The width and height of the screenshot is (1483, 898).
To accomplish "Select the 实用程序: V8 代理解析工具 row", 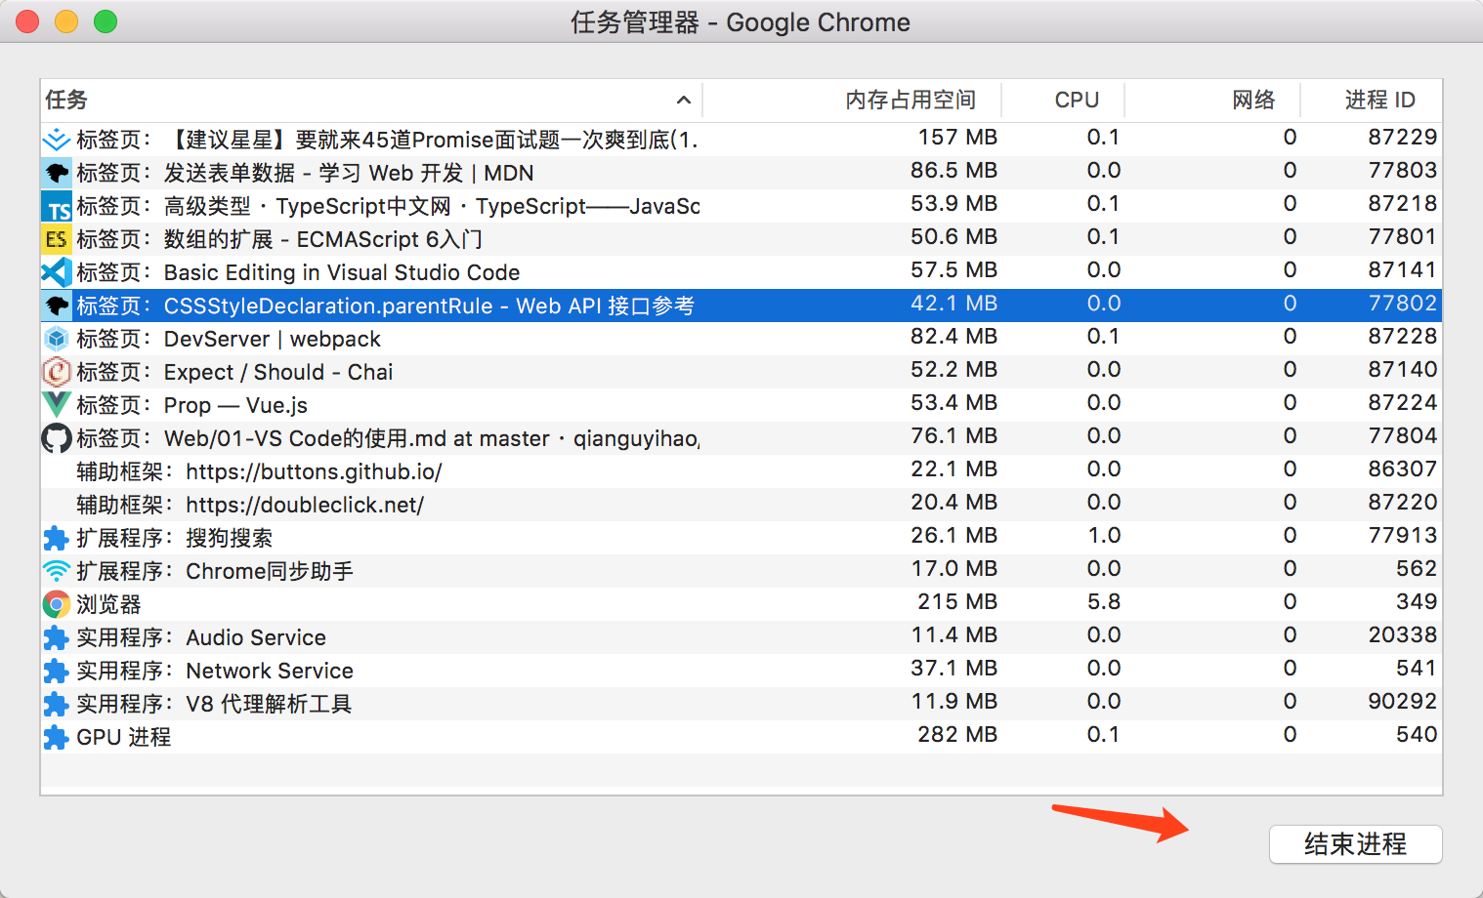I will 741,704.
